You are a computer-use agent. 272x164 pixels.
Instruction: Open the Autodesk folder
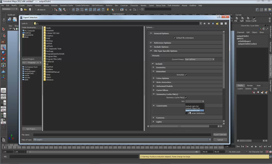(49, 30)
